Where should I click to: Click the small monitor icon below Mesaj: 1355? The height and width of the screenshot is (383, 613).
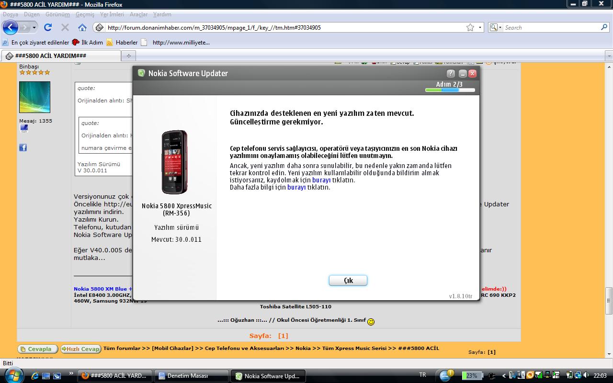pyautogui.click(x=24, y=128)
